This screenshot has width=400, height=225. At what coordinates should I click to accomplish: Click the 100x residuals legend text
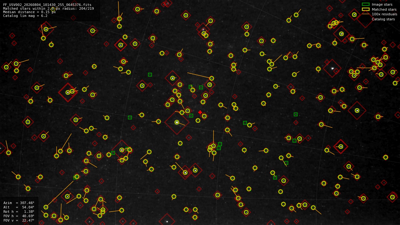(384, 14)
